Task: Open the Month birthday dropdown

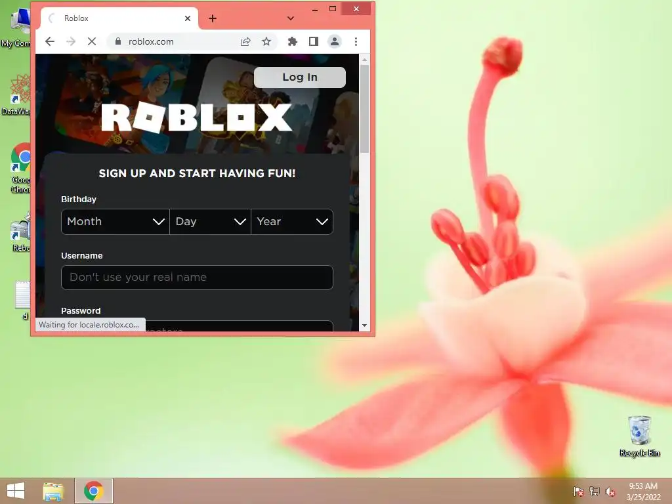Action: pos(115,222)
